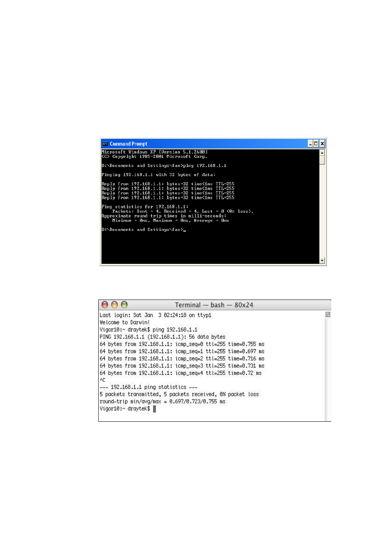Image resolution: width=378 pixels, height=536 pixels.
Task: Click the 'Command Prompt' title text
Action: [x=128, y=144]
